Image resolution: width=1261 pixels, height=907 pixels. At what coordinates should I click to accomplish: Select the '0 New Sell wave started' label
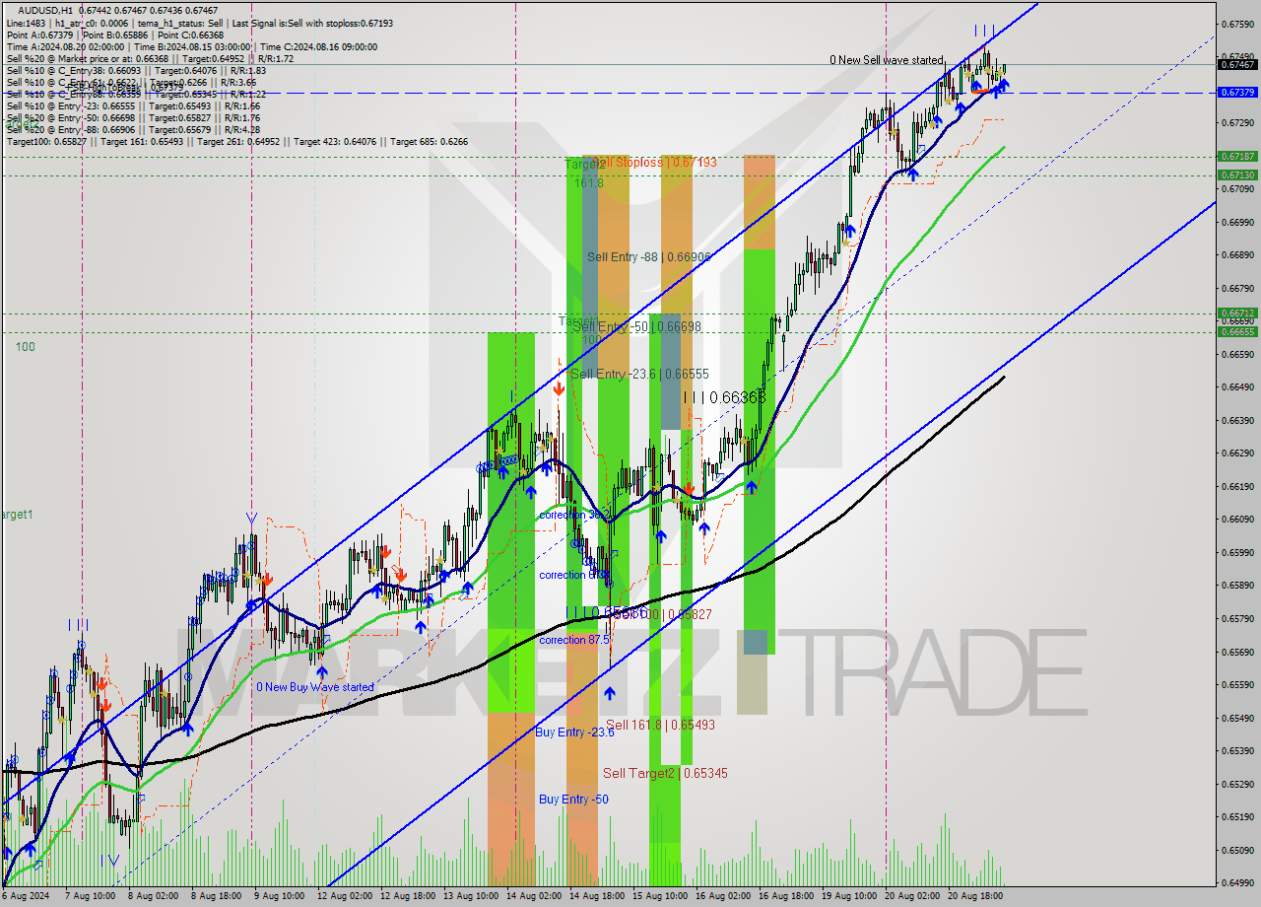coord(886,60)
